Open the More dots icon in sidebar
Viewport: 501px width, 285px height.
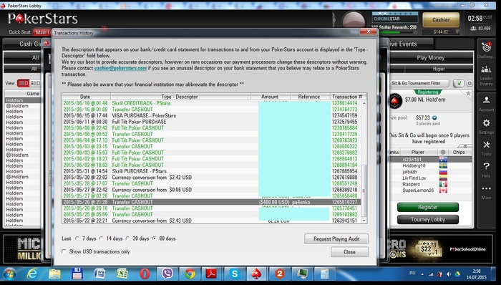click(x=486, y=188)
